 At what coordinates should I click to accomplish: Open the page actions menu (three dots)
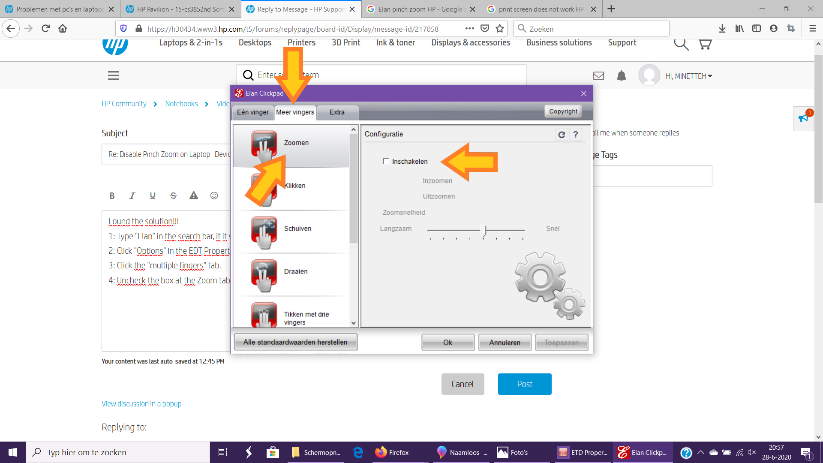pyautogui.click(x=469, y=28)
